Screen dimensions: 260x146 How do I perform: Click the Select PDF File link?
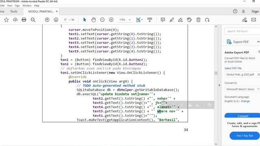click(233, 68)
